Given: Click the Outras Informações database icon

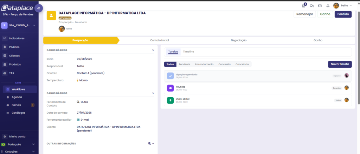Looking at the screenshot, I should [x=149, y=143].
